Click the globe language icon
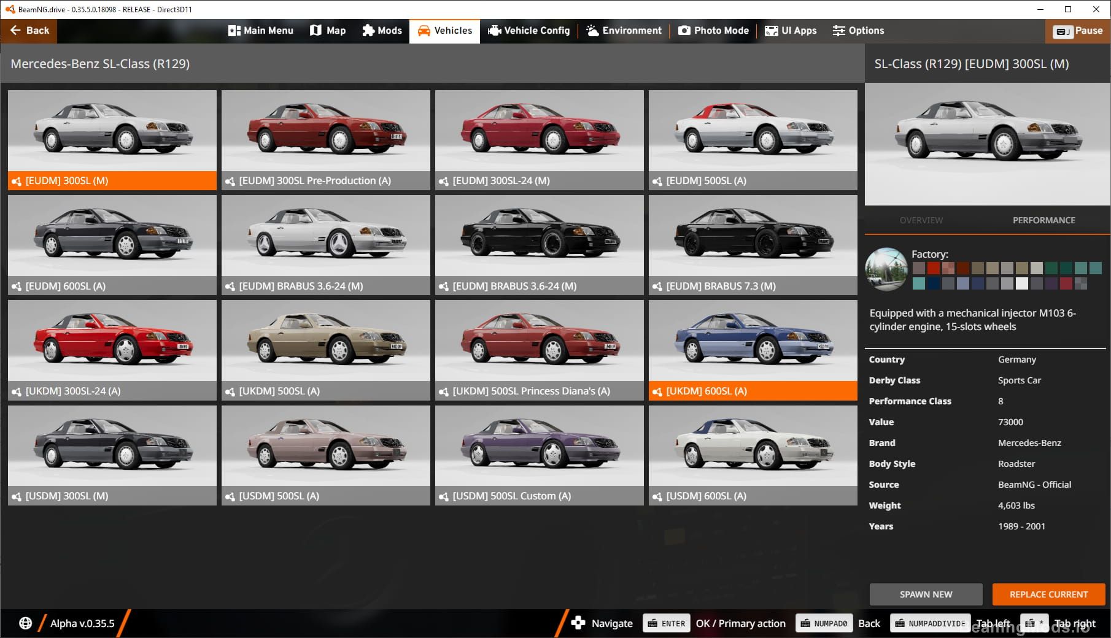The width and height of the screenshot is (1111, 638). click(25, 623)
